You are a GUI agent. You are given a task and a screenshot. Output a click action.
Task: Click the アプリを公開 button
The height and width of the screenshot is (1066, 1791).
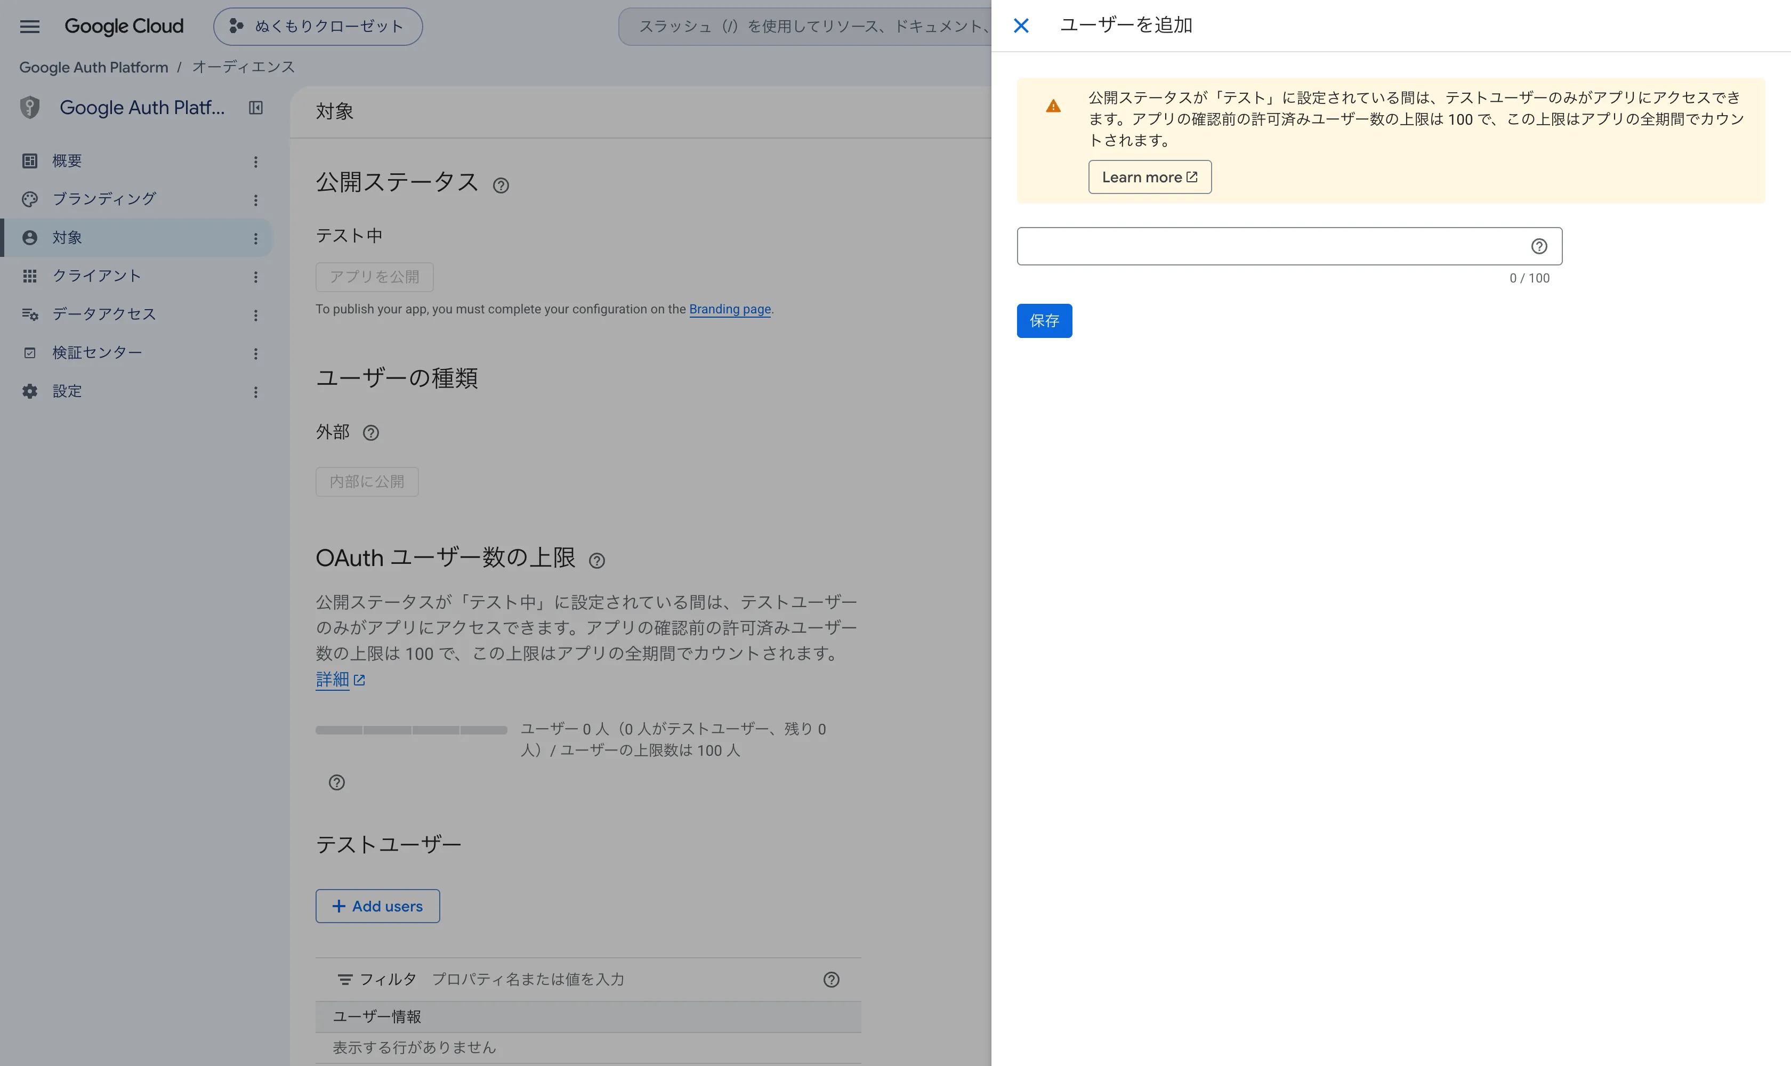(x=374, y=277)
